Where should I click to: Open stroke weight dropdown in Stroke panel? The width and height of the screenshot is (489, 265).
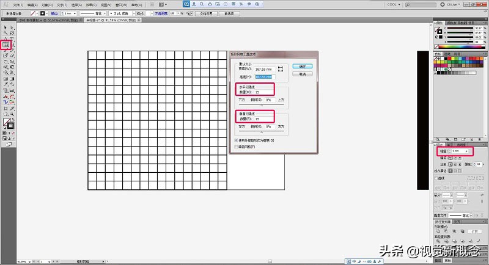pos(467,150)
